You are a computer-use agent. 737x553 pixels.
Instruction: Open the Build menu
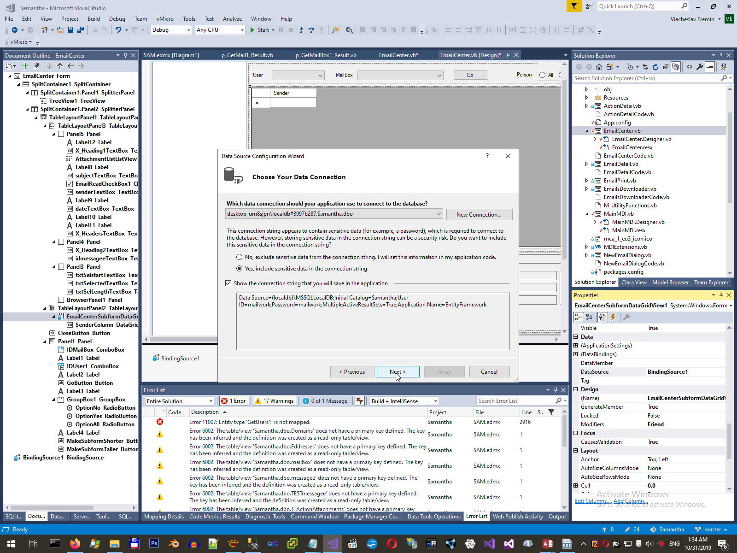click(94, 19)
